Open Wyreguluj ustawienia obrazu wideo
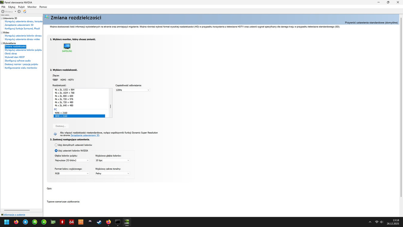Screen dimensions: 403x227 click(x=22, y=39)
